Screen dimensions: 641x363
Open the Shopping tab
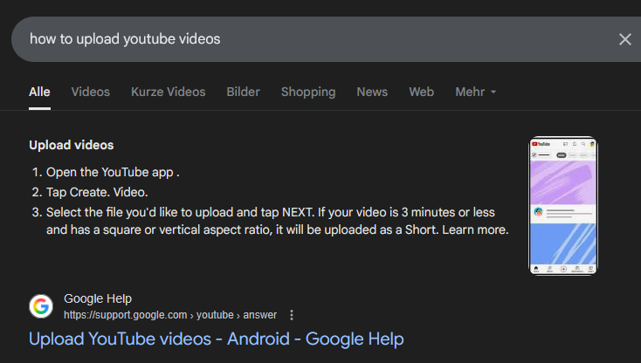pyautogui.click(x=308, y=92)
